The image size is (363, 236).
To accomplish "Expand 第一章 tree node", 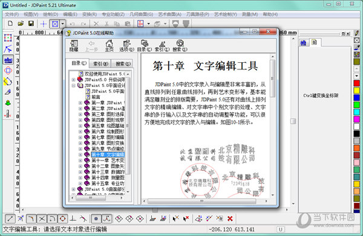I will point(80,103).
